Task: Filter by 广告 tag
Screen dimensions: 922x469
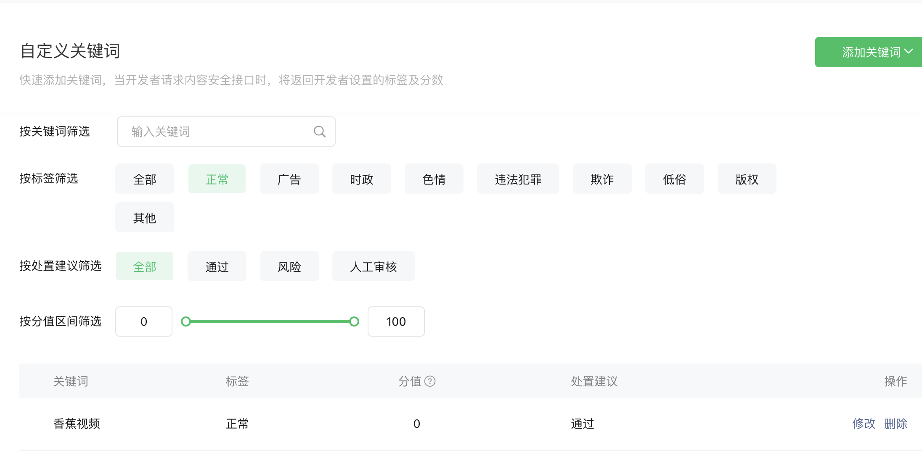Action: point(289,179)
